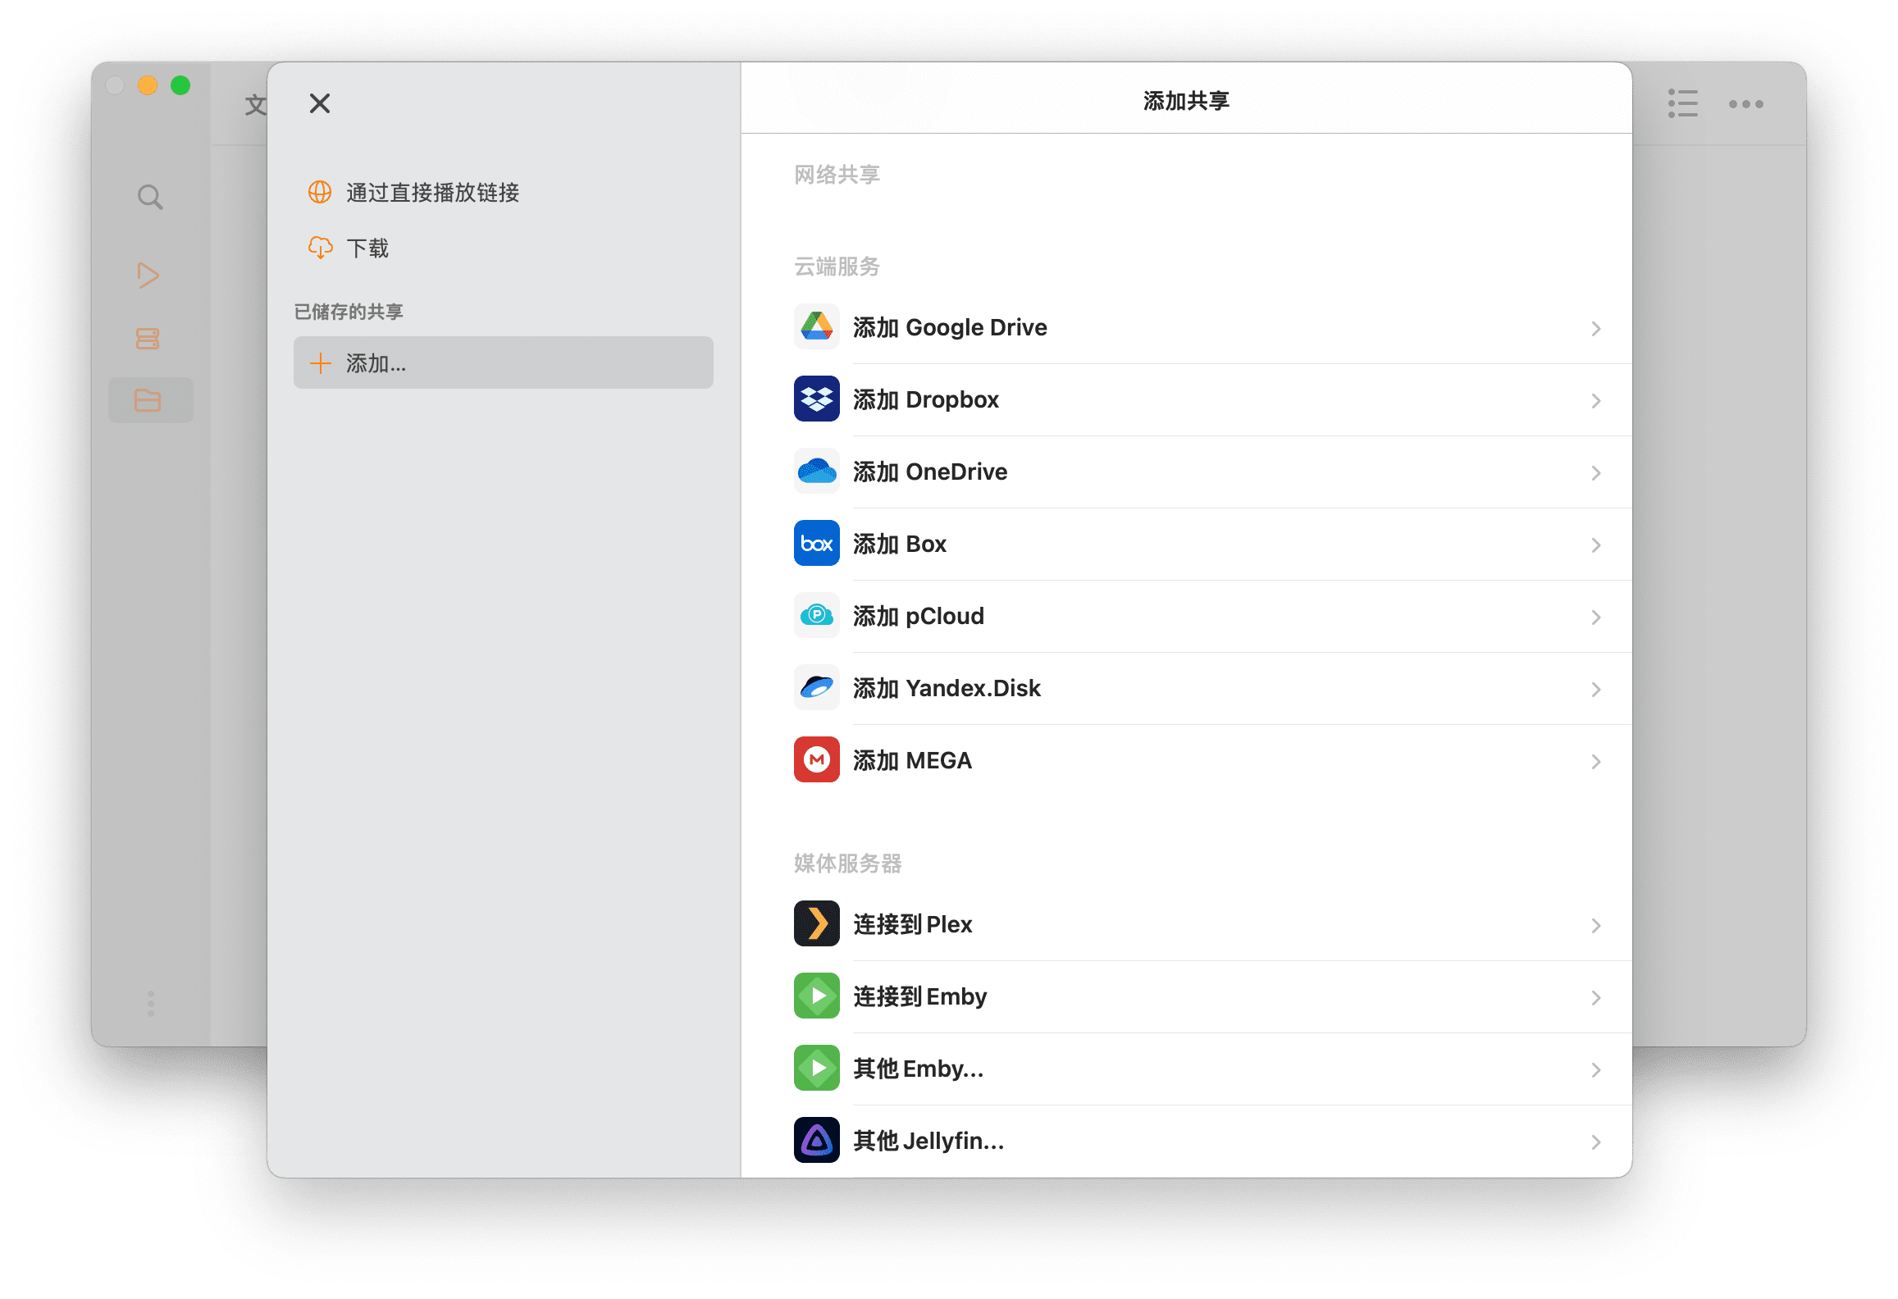
Task: Click the Plex chevron logo icon
Action: pos(816,924)
